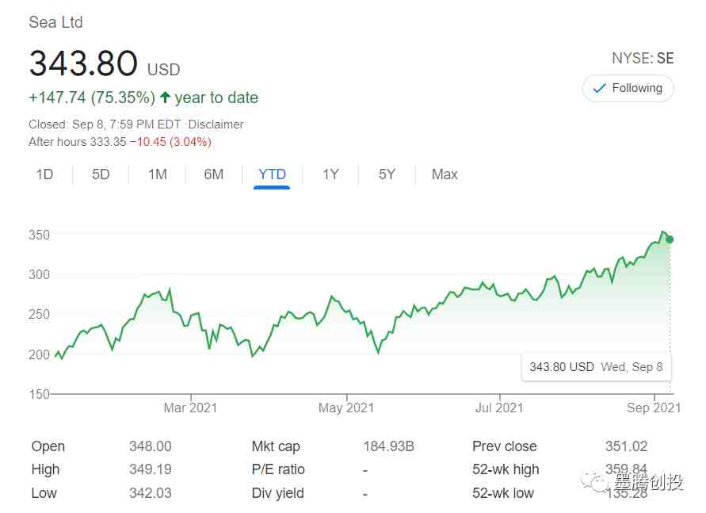The image size is (706, 513).
Task: Click the green endpoint dot on chart
Action: coord(670,239)
